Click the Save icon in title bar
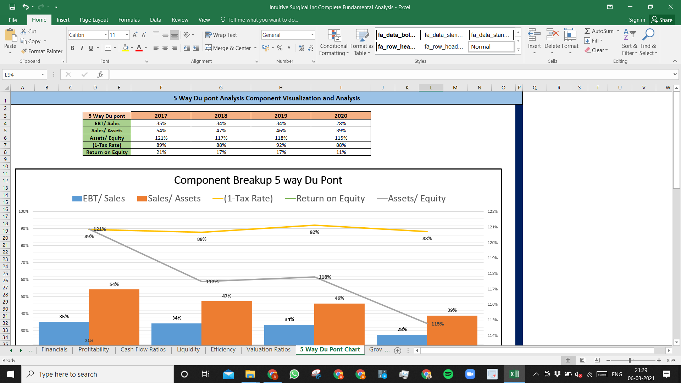Viewport: 681px width, 383px height. click(x=12, y=7)
